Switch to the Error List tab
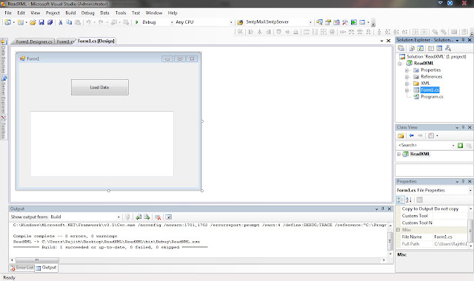 21,268
